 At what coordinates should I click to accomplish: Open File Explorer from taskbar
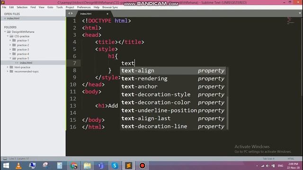click(87, 166)
